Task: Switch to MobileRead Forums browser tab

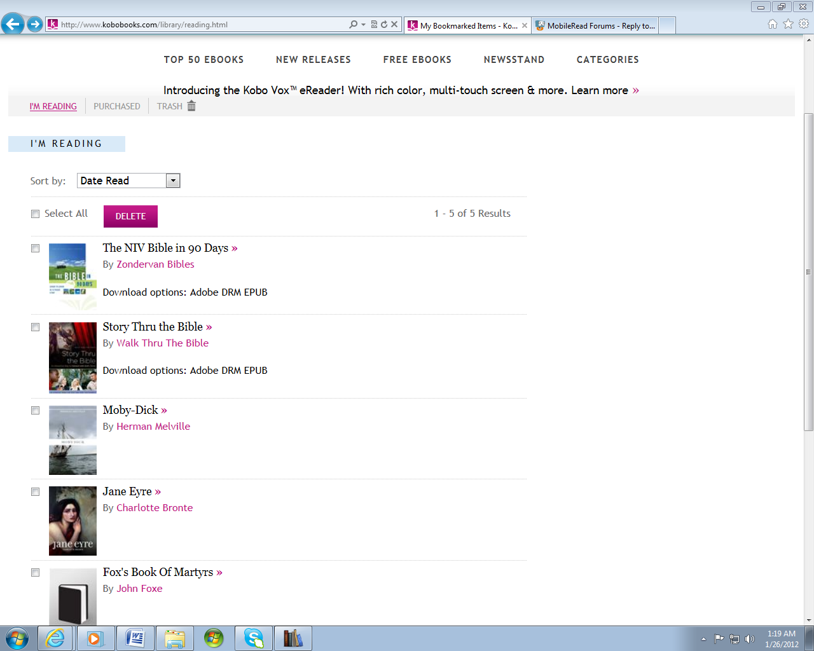Action: (x=595, y=25)
